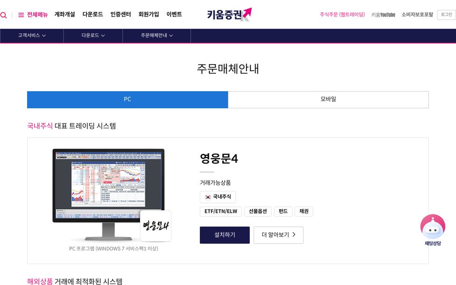
Task: Open the 전체메뉴 hamburger menu
Action: pyautogui.click(x=33, y=15)
